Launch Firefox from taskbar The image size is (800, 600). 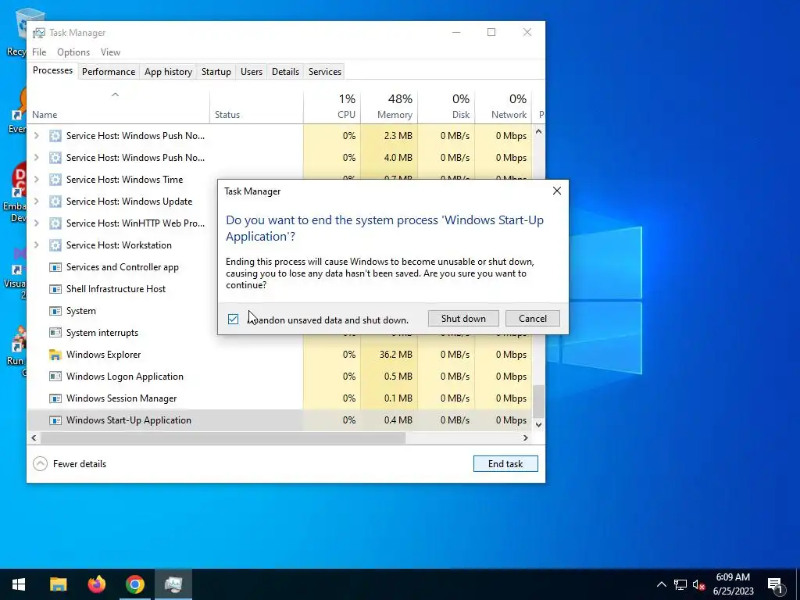click(x=96, y=584)
